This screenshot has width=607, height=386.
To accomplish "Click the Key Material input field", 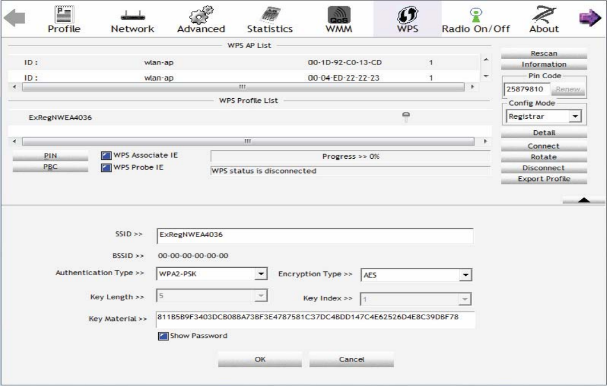I will 315,319.
